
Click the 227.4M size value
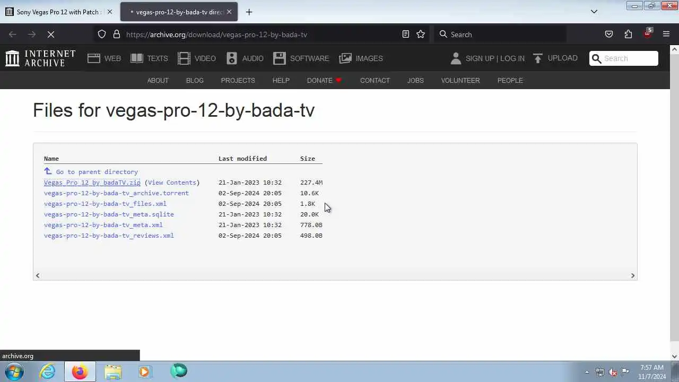[311, 183]
